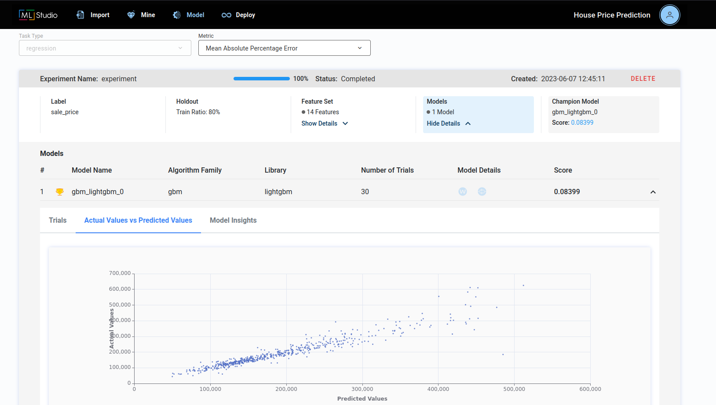Delete the experiment
716x405 pixels.
pyautogui.click(x=643, y=79)
